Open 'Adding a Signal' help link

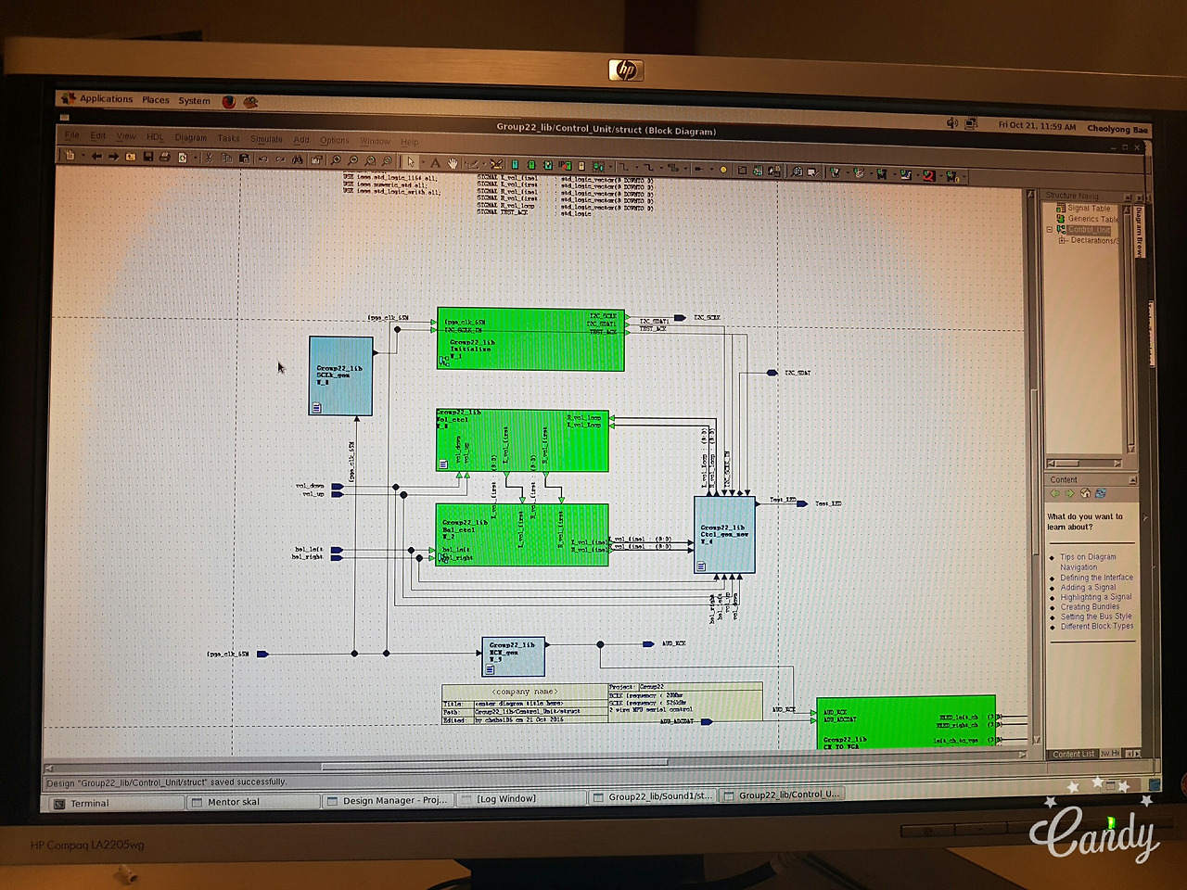point(1089,588)
